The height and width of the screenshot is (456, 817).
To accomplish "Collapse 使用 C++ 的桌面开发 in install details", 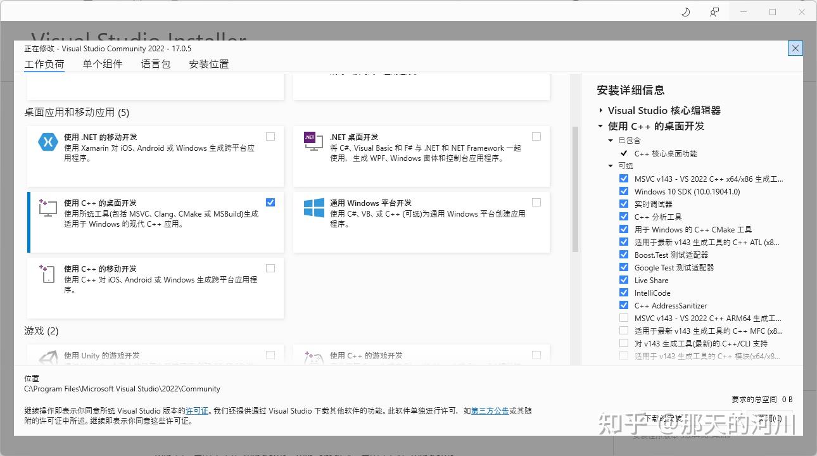I will (600, 125).
